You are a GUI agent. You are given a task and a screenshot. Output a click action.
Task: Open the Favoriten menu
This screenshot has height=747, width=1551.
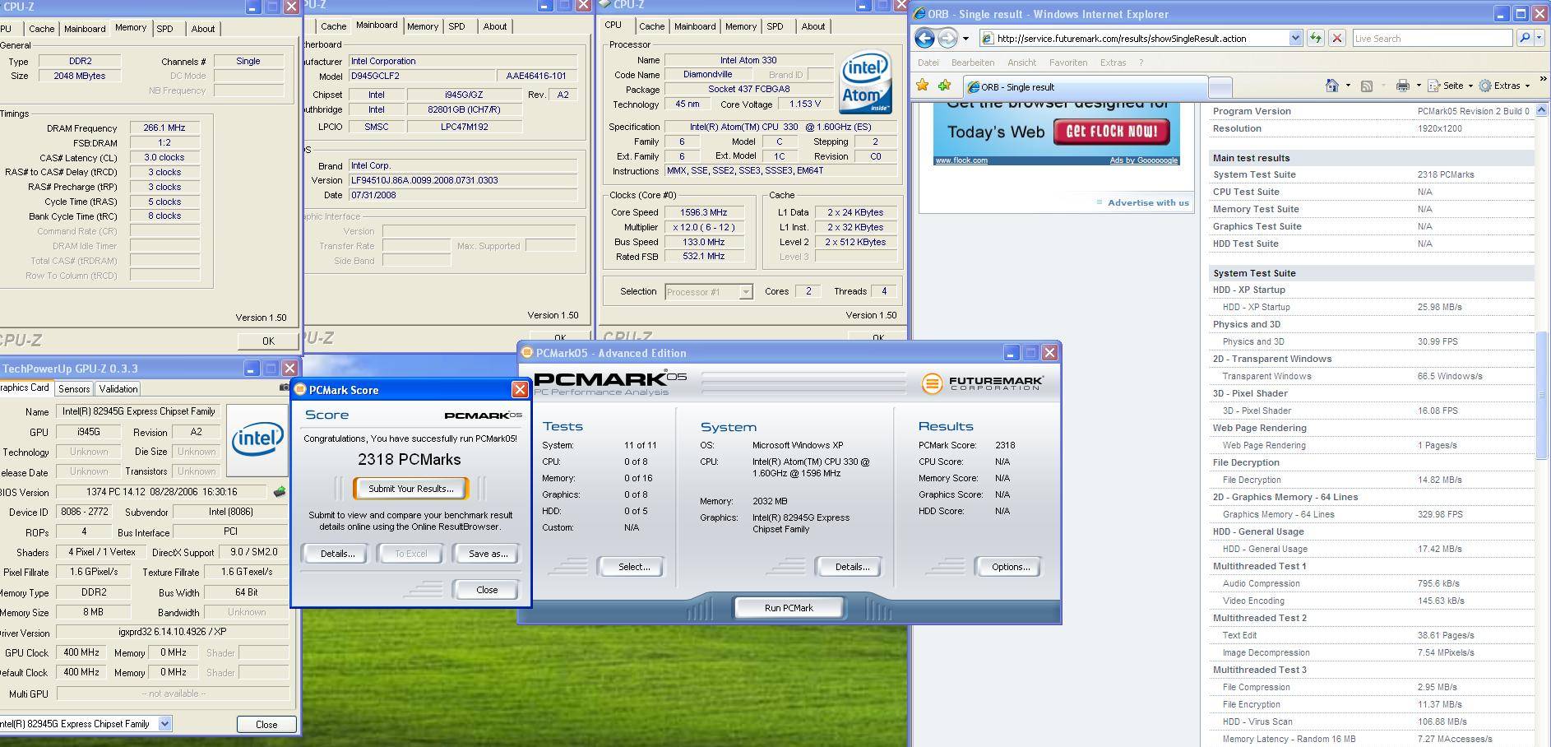tap(1068, 63)
